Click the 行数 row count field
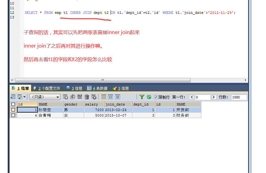This screenshot has height=173, width=266. coord(239,97)
